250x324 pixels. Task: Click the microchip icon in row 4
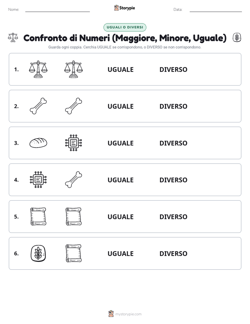38,180
